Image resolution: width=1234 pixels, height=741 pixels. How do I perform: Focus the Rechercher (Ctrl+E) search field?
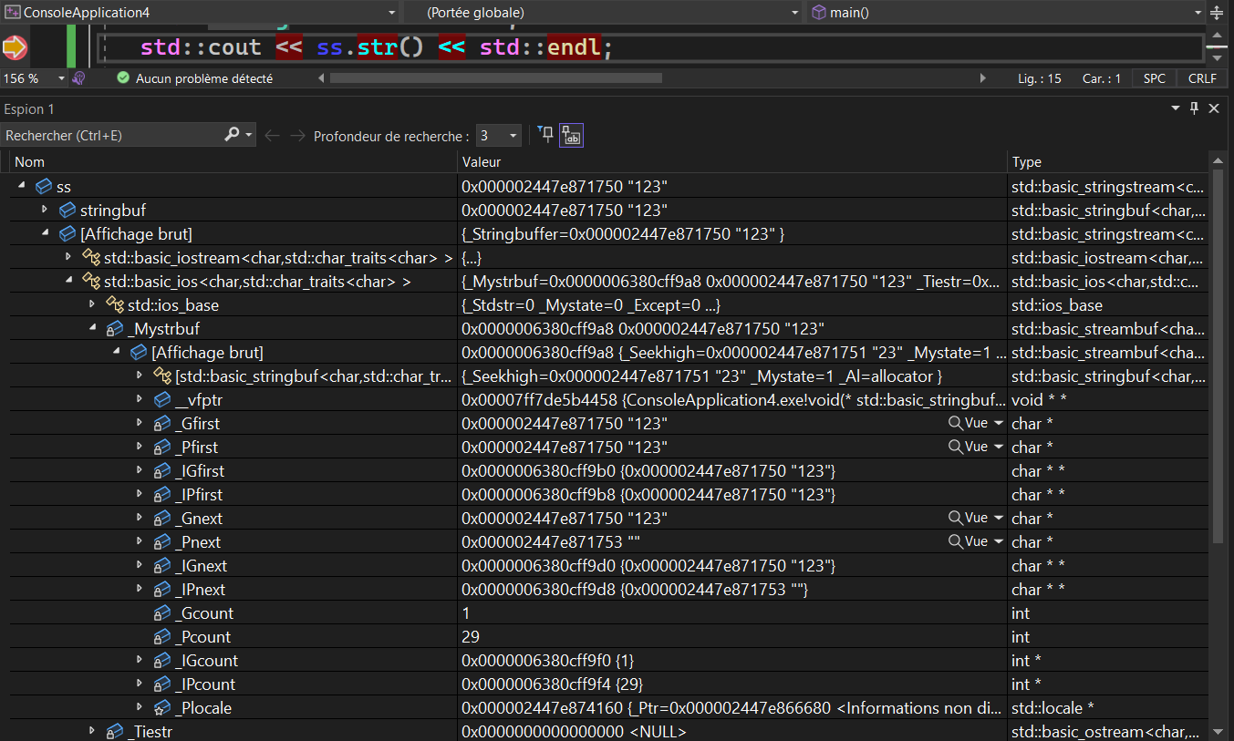click(x=112, y=135)
